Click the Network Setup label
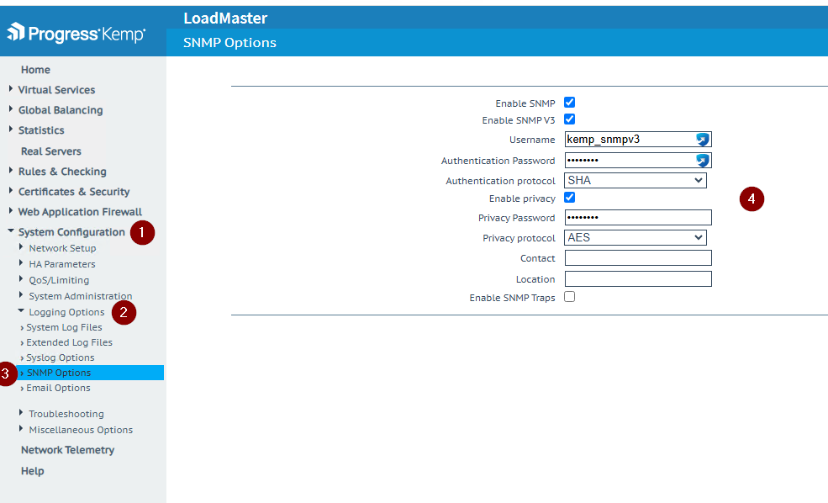 (x=62, y=248)
